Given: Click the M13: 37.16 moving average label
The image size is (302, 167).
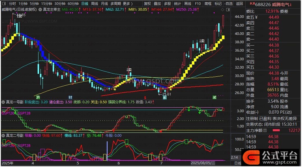Looking at the screenshot, I should 93,10.
